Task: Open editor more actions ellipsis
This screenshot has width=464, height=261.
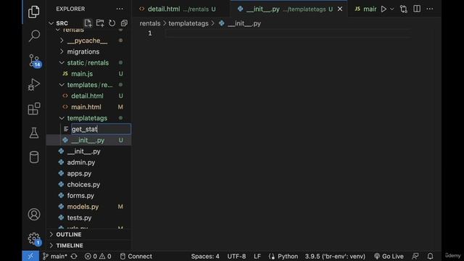Action: [430, 9]
